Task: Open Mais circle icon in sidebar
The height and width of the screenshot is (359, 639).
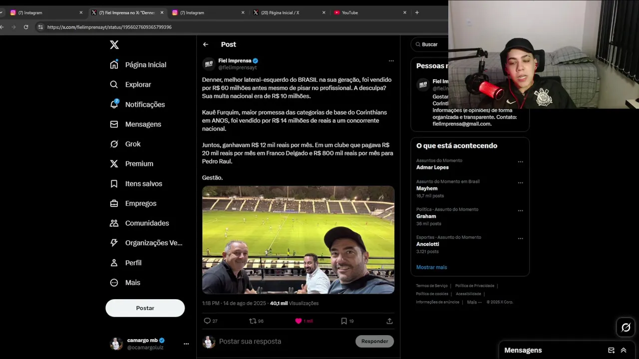Action: tap(114, 282)
